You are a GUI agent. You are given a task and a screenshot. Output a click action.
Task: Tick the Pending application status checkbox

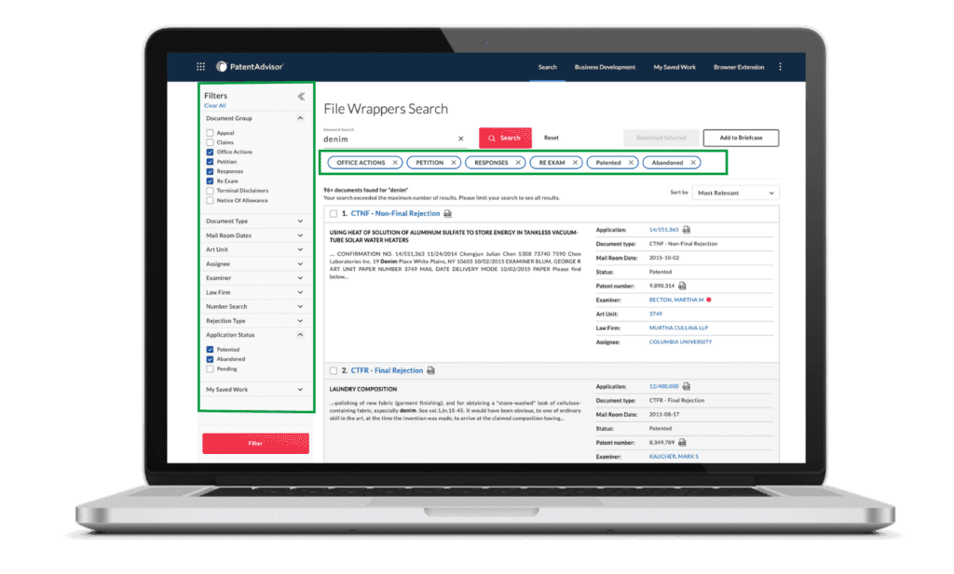210,368
